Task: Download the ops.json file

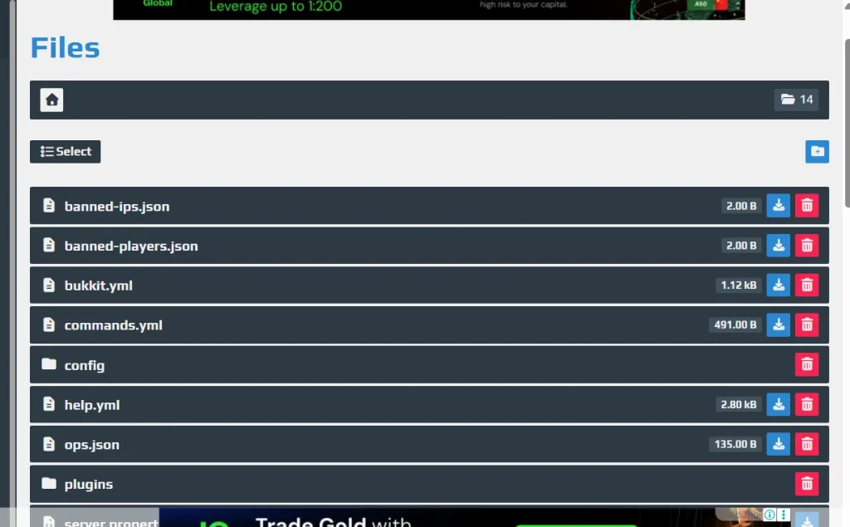Action: pos(778,444)
